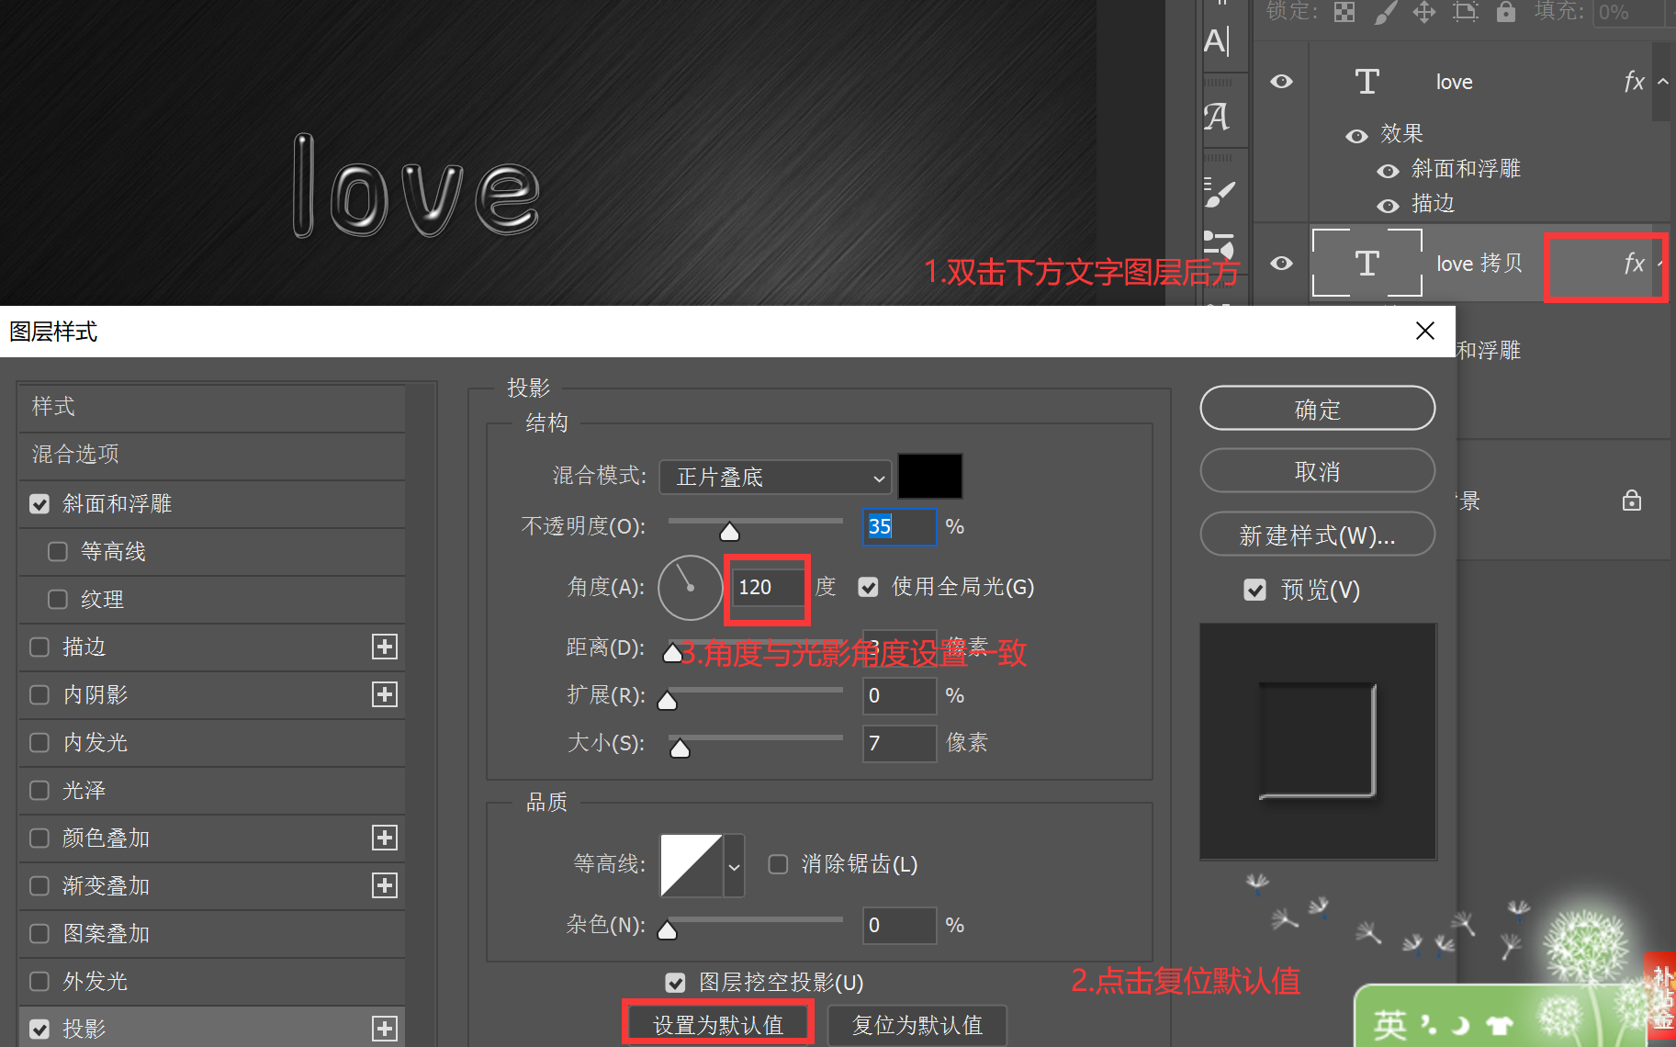Add another 颜色叠加 effect with plus icon
This screenshot has height=1047, width=1676.
385,838
